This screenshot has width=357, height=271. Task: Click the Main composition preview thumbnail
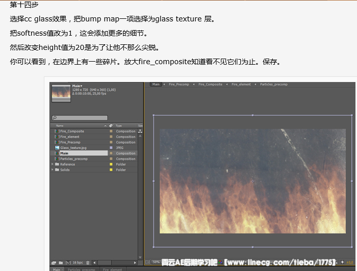tap(61, 93)
